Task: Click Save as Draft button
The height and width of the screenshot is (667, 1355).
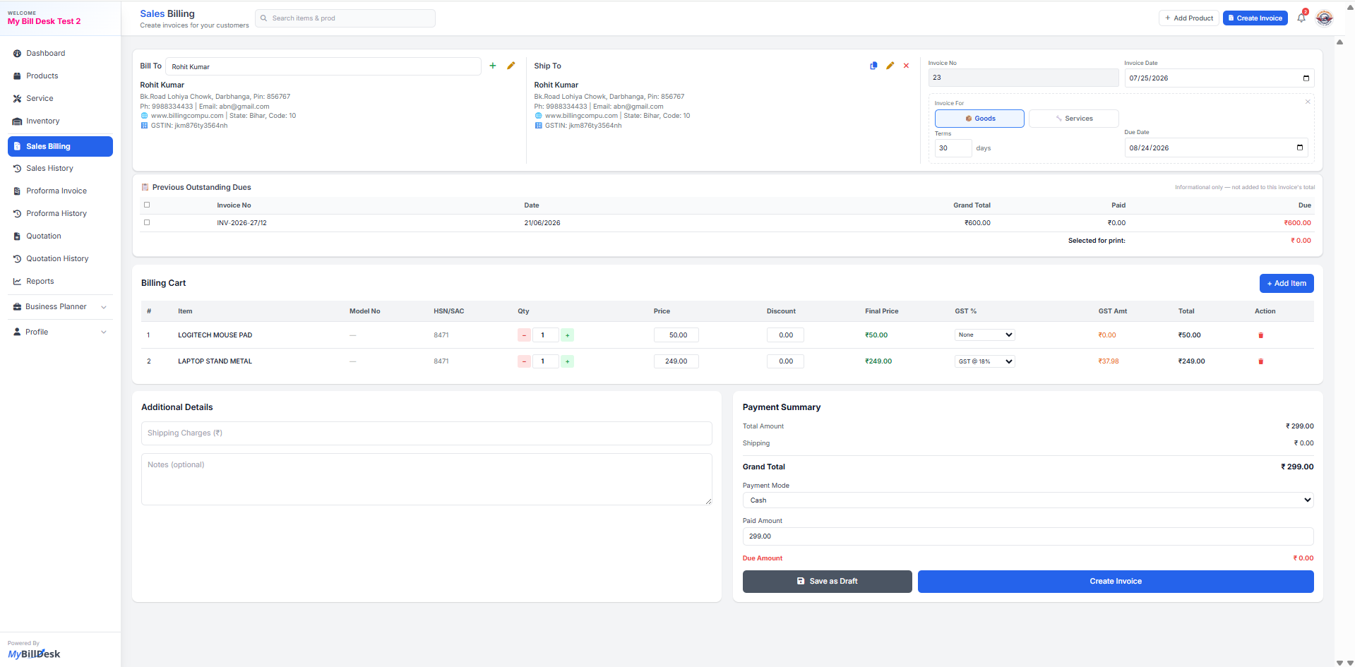Action: pyautogui.click(x=828, y=582)
